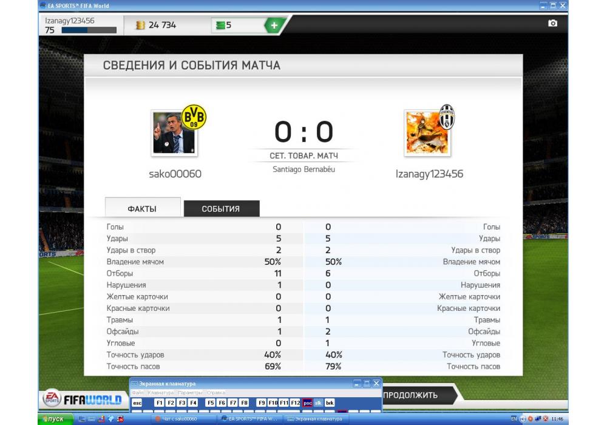Click the psc key on on-screen keyboard
The height and width of the screenshot is (425, 607).
307,403
